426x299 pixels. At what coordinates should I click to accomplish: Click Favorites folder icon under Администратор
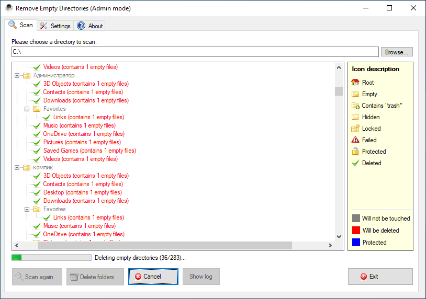(37, 109)
